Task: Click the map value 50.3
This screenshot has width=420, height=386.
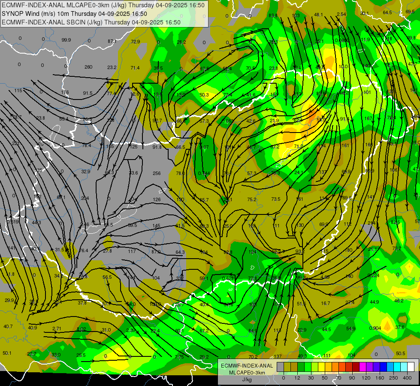Action: 204,95
